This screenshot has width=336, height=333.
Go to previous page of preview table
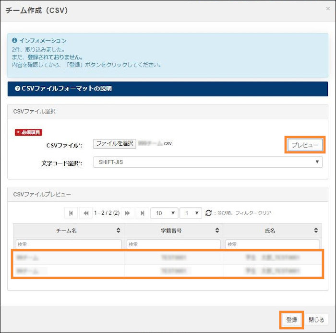click(x=86, y=213)
